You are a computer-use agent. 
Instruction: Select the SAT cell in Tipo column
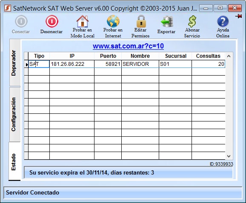tap(39, 64)
